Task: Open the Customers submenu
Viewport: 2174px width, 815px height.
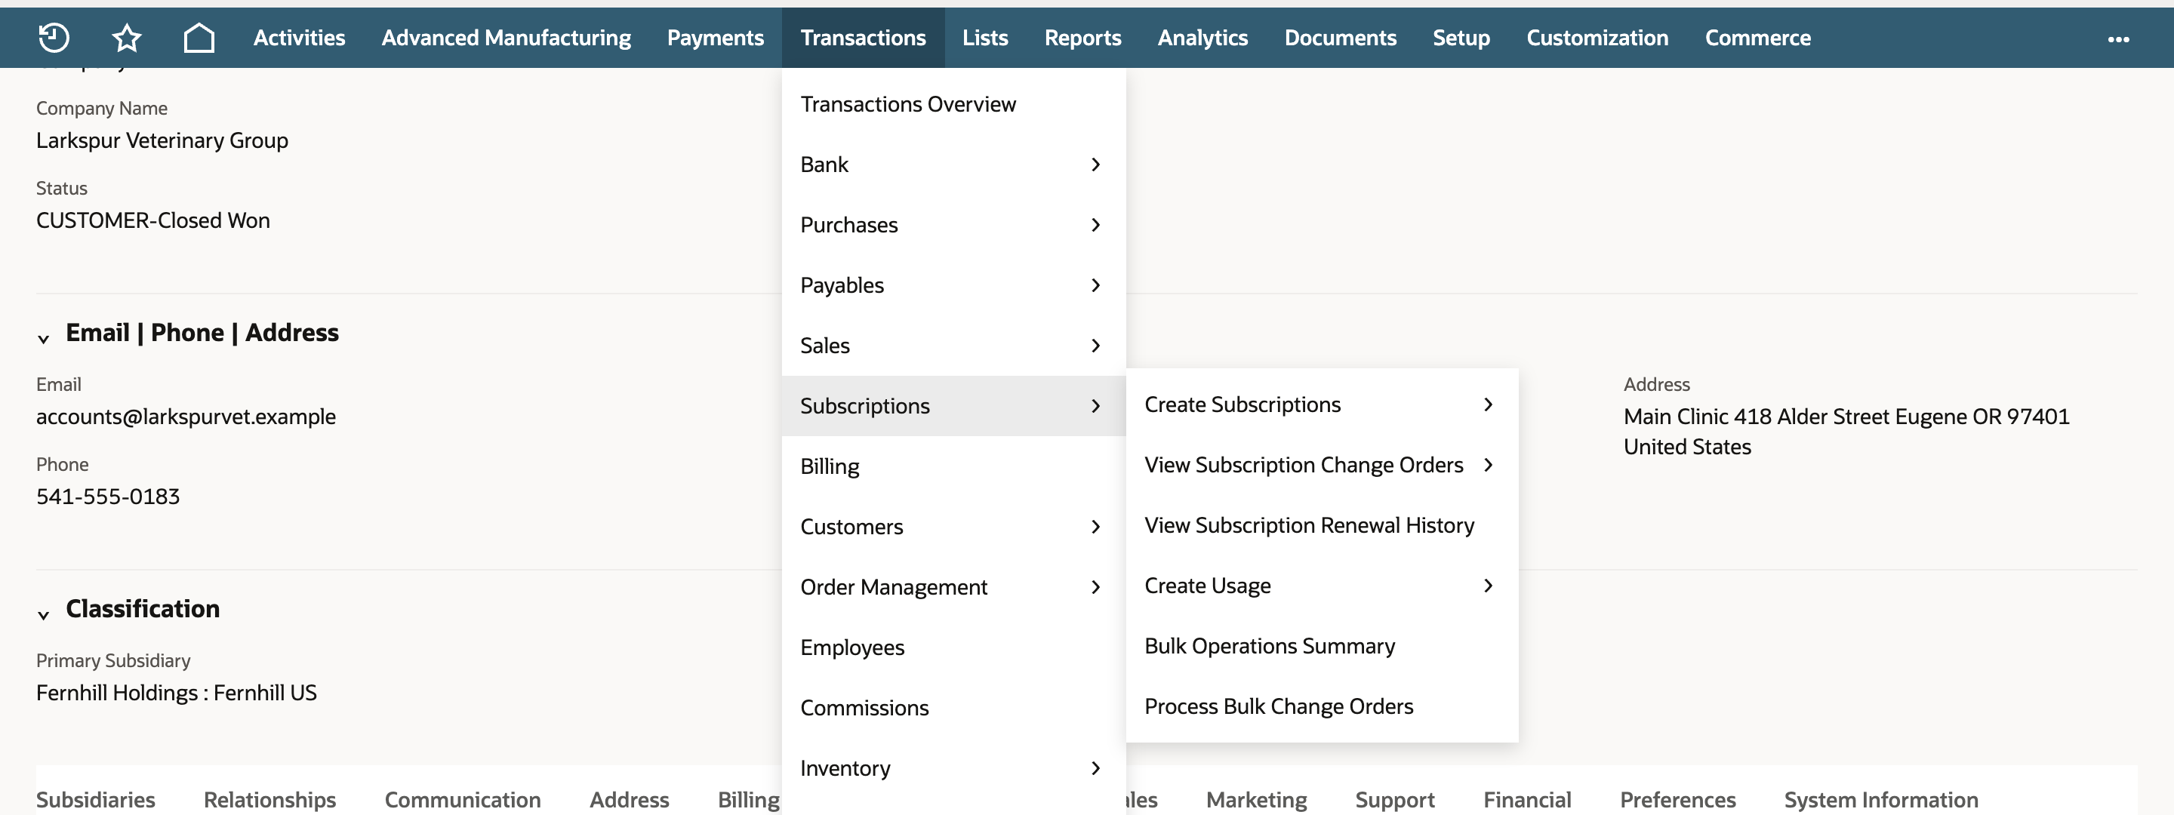Action: (x=953, y=527)
